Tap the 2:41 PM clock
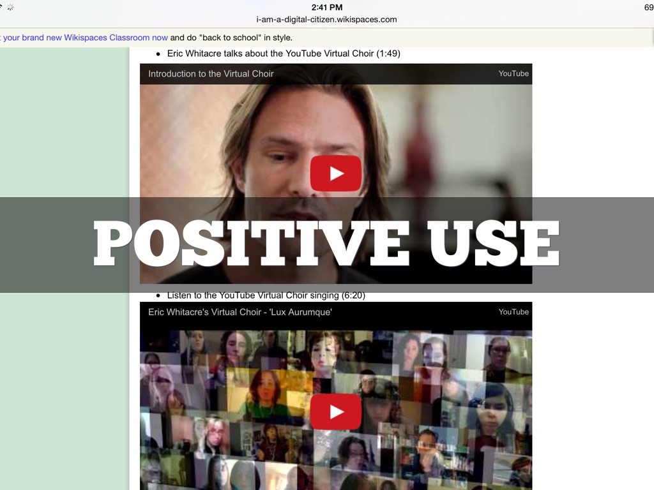This screenshot has height=490, width=654. tap(327, 8)
